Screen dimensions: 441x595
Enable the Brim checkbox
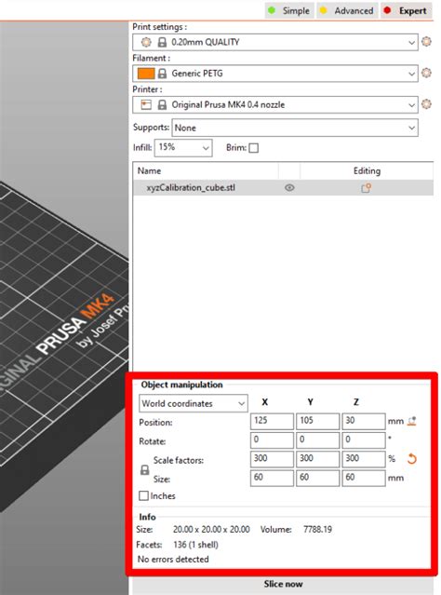[254, 148]
